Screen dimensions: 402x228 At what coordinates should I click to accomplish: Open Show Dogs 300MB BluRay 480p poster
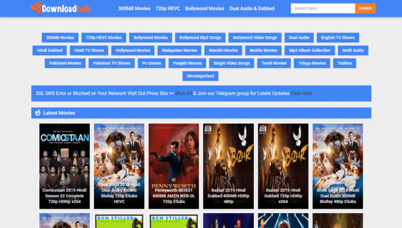click(x=338, y=166)
